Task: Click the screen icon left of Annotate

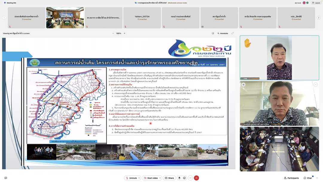Action: pyautogui.click(x=213, y=33)
